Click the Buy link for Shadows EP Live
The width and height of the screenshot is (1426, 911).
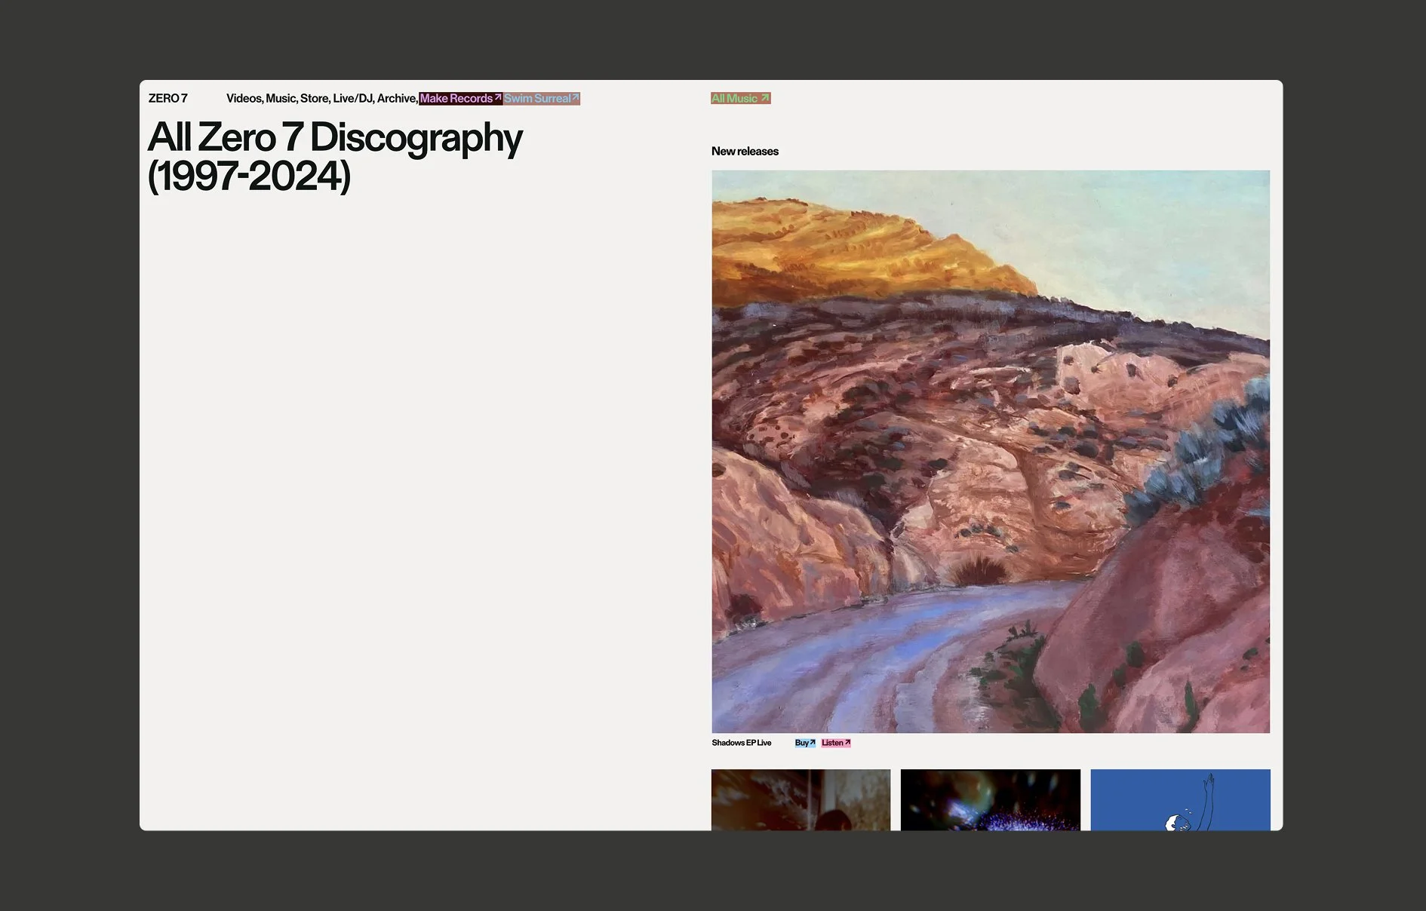click(805, 743)
